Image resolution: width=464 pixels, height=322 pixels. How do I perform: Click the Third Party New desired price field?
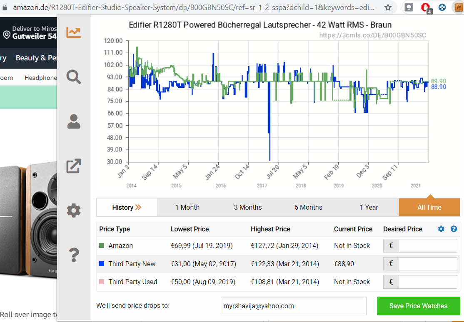pyautogui.click(x=428, y=264)
